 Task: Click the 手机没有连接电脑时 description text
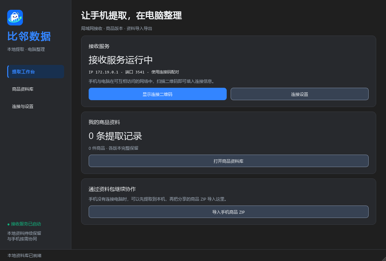(158, 199)
